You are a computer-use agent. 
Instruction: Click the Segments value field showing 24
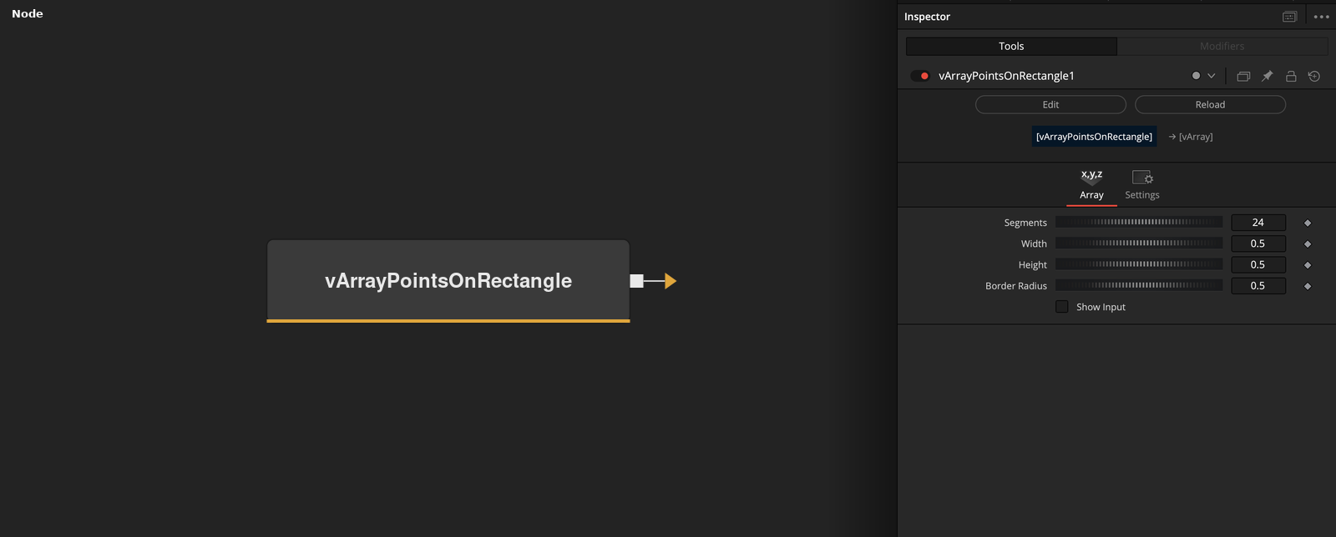(1258, 223)
